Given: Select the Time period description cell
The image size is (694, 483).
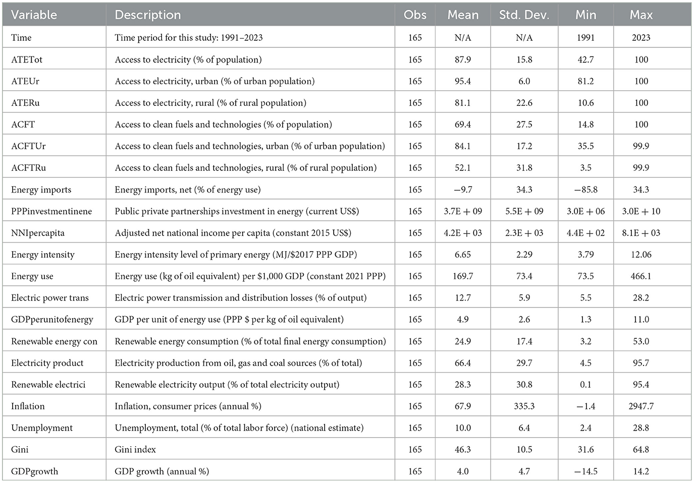Looking at the screenshot, I should [188, 38].
